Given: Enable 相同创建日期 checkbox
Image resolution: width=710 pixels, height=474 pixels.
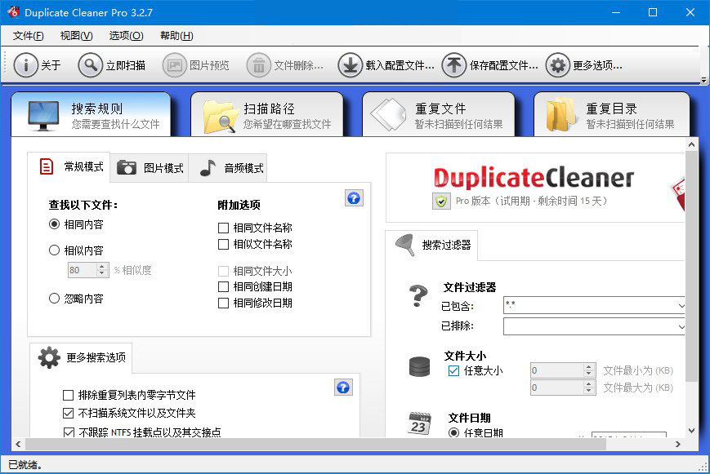Looking at the screenshot, I should tap(223, 286).
